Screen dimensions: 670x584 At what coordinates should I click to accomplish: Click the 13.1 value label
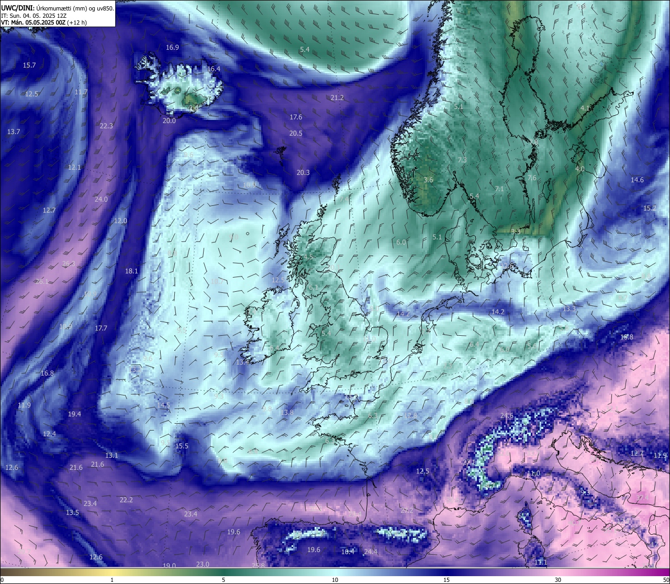[111, 456]
